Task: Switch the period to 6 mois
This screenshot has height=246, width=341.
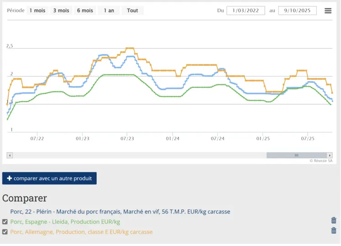Action: tap(84, 11)
